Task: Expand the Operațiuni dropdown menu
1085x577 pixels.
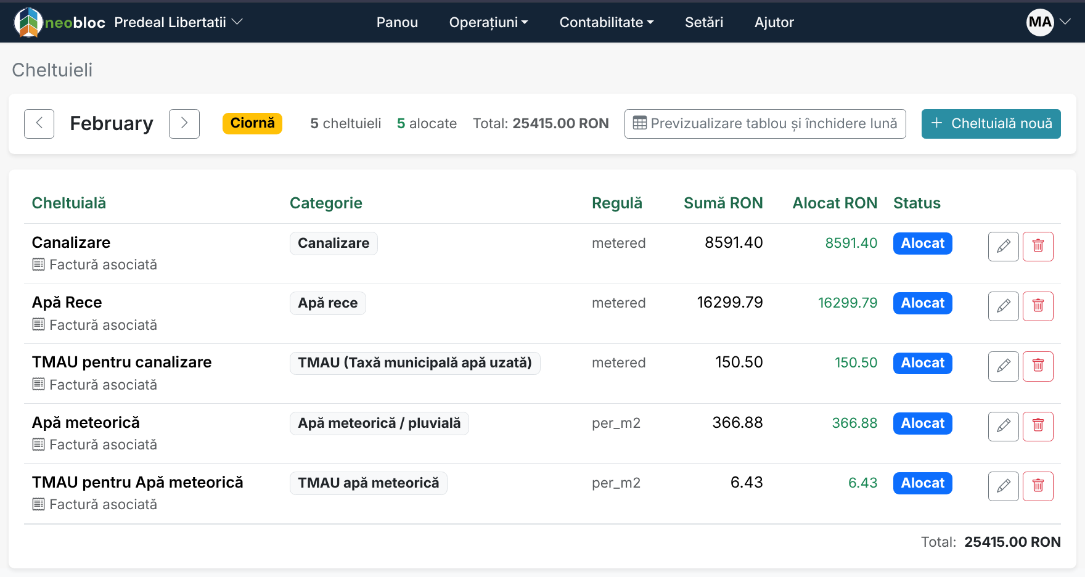Action: [489, 22]
